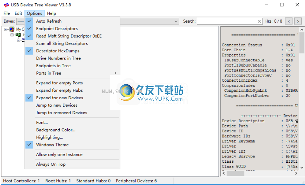Clear the search box with the X icon

pos(259,21)
